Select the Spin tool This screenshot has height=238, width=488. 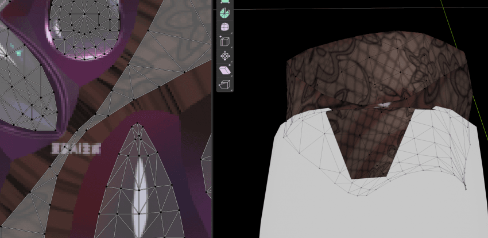pos(224,13)
